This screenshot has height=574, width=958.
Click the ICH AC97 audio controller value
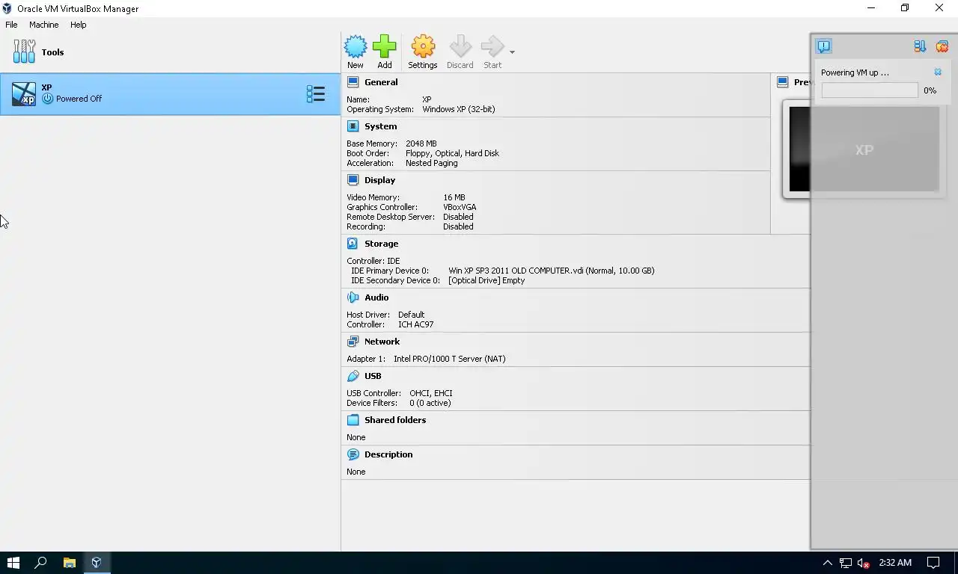[x=415, y=324]
